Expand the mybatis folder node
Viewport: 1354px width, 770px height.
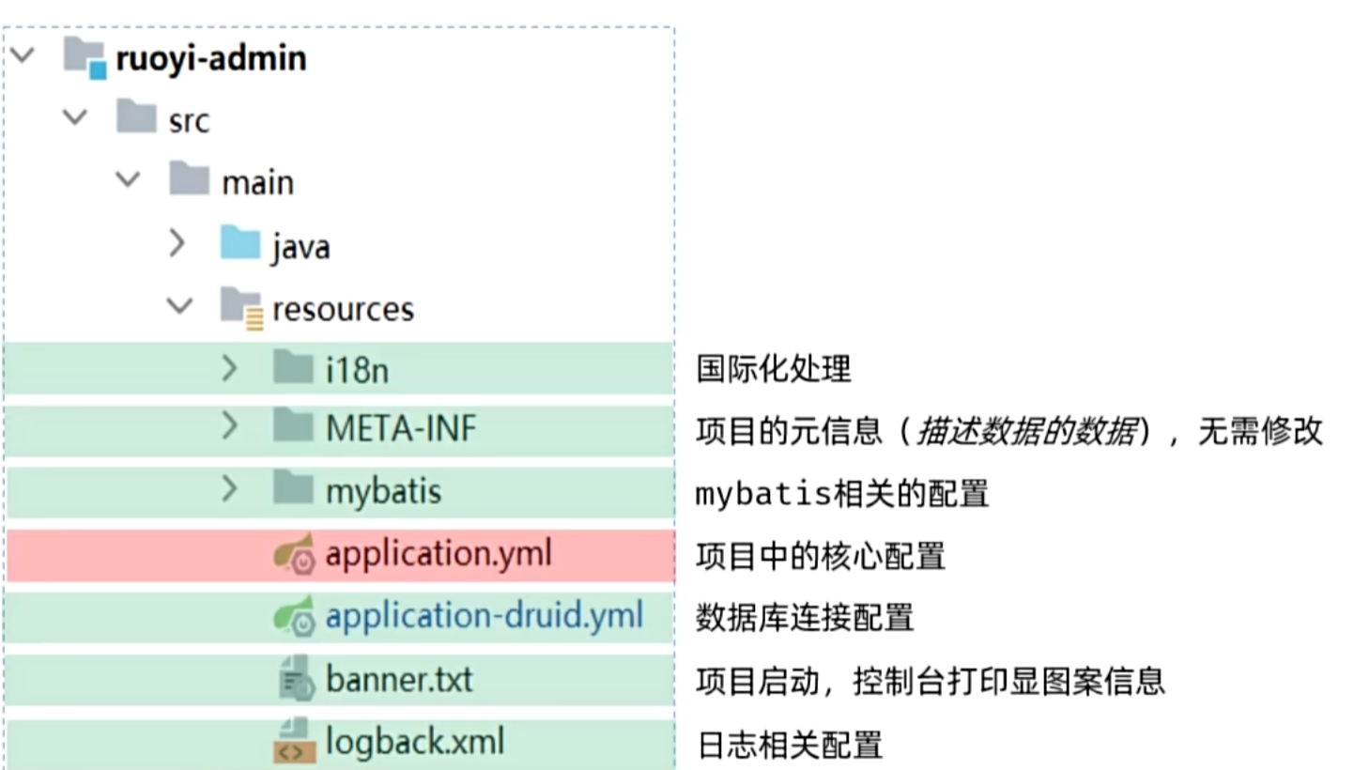230,488
